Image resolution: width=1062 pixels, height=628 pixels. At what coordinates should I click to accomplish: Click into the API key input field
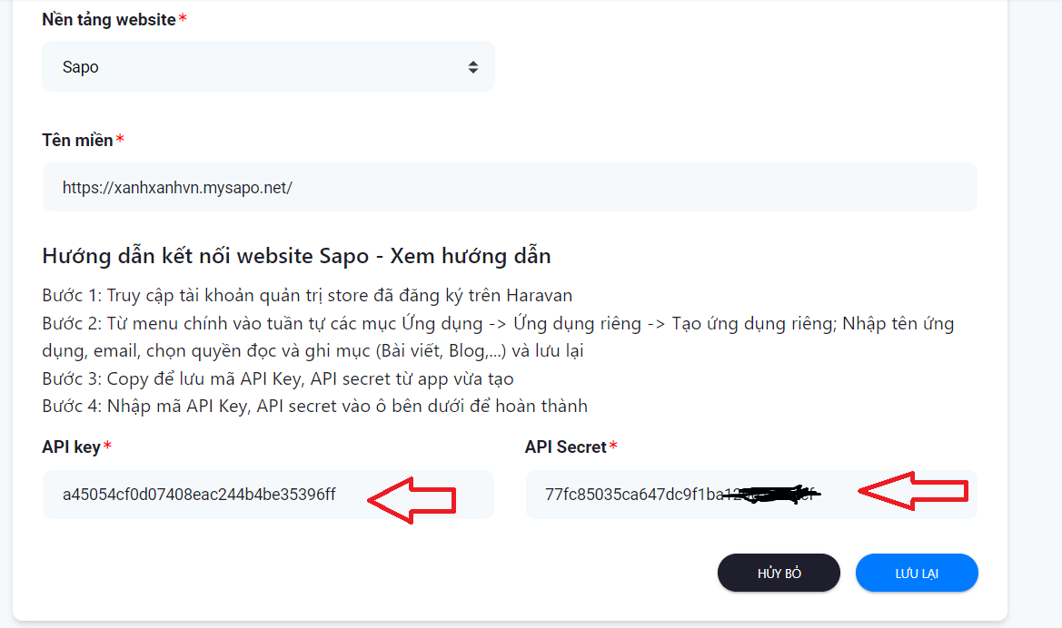point(268,495)
